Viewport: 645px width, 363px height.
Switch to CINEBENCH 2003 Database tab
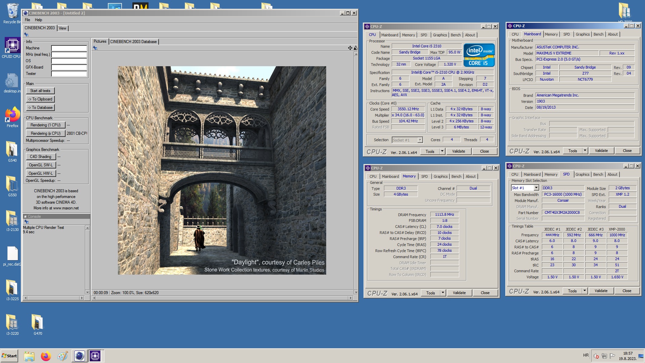(133, 42)
